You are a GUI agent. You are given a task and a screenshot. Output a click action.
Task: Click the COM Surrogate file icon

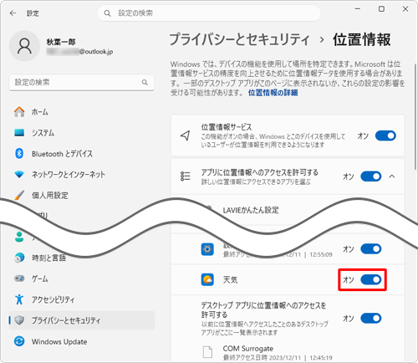[207, 352]
